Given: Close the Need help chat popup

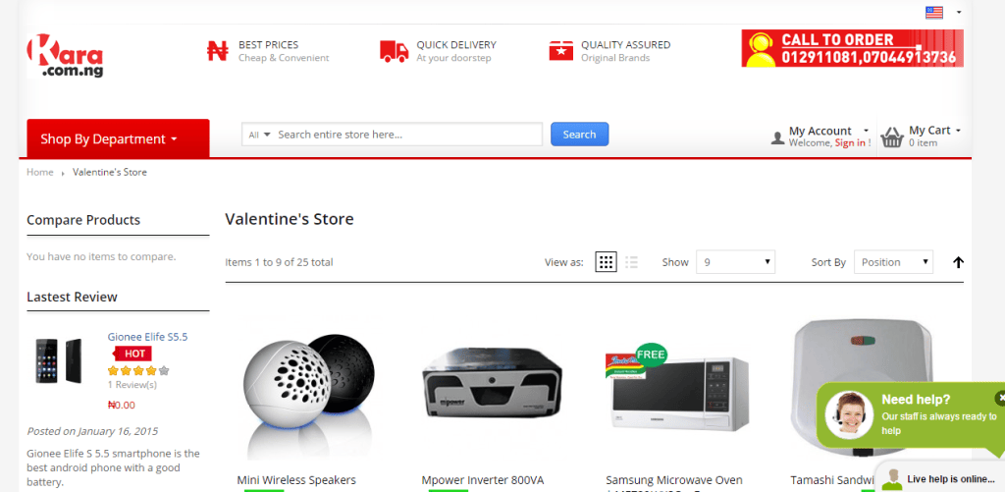Looking at the screenshot, I should [1000, 398].
